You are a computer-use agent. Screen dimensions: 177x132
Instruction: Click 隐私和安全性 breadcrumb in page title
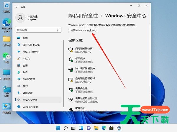pos(83,16)
